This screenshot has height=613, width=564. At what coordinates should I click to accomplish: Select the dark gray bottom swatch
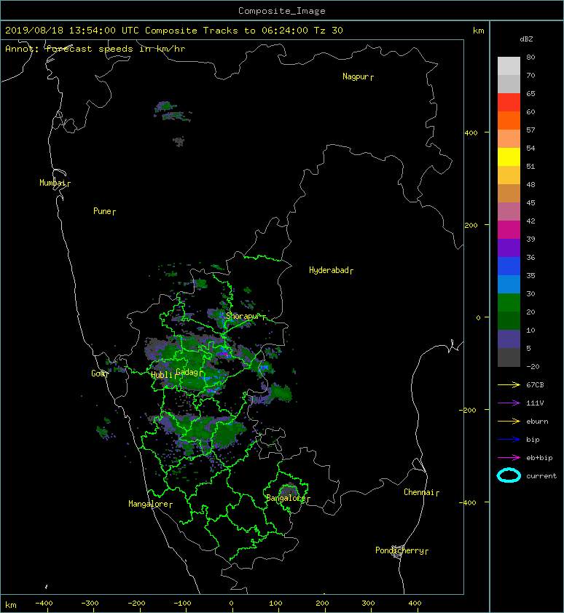[509, 357]
